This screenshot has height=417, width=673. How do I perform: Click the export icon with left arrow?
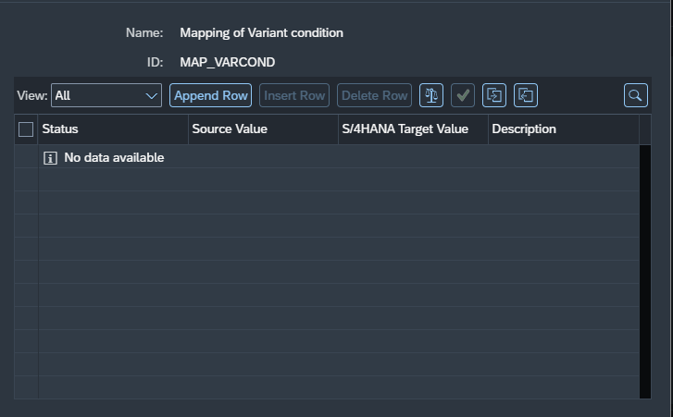(x=526, y=95)
